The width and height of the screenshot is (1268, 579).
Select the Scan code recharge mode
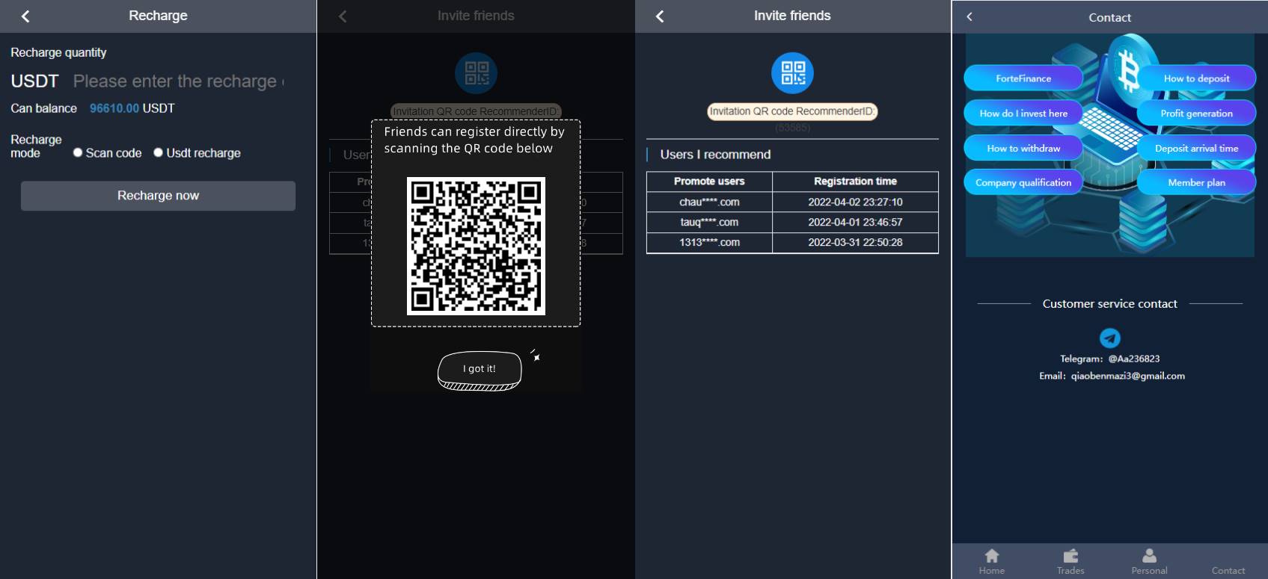pos(78,152)
